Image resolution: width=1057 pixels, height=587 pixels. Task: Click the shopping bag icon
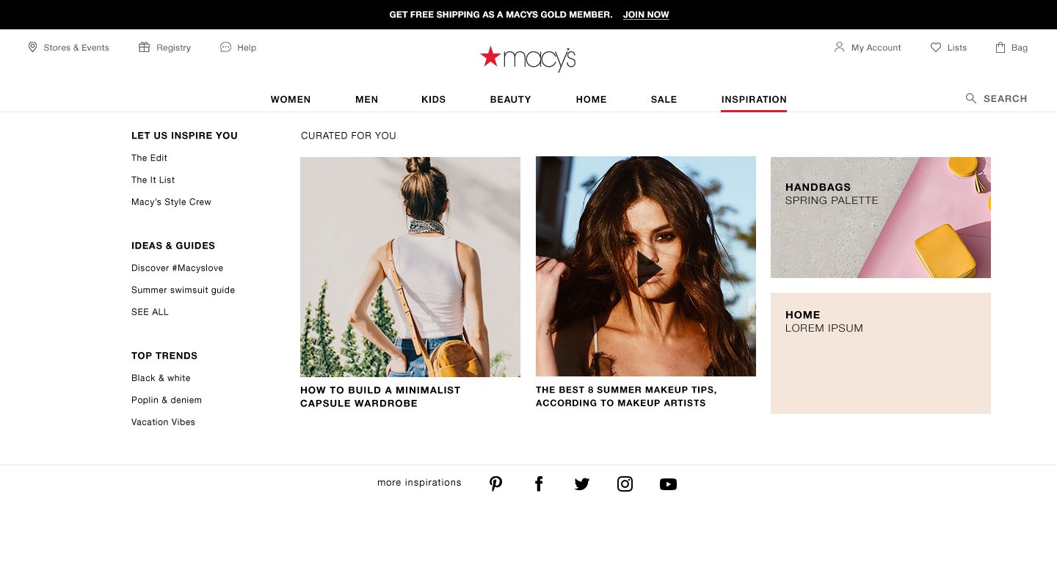[x=1000, y=47]
